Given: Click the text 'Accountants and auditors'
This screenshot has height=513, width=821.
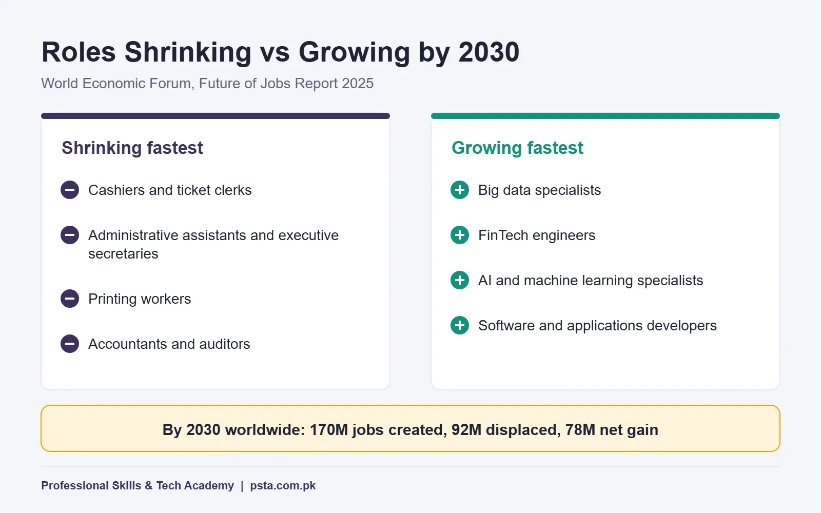Looking at the screenshot, I should click(x=169, y=344).
